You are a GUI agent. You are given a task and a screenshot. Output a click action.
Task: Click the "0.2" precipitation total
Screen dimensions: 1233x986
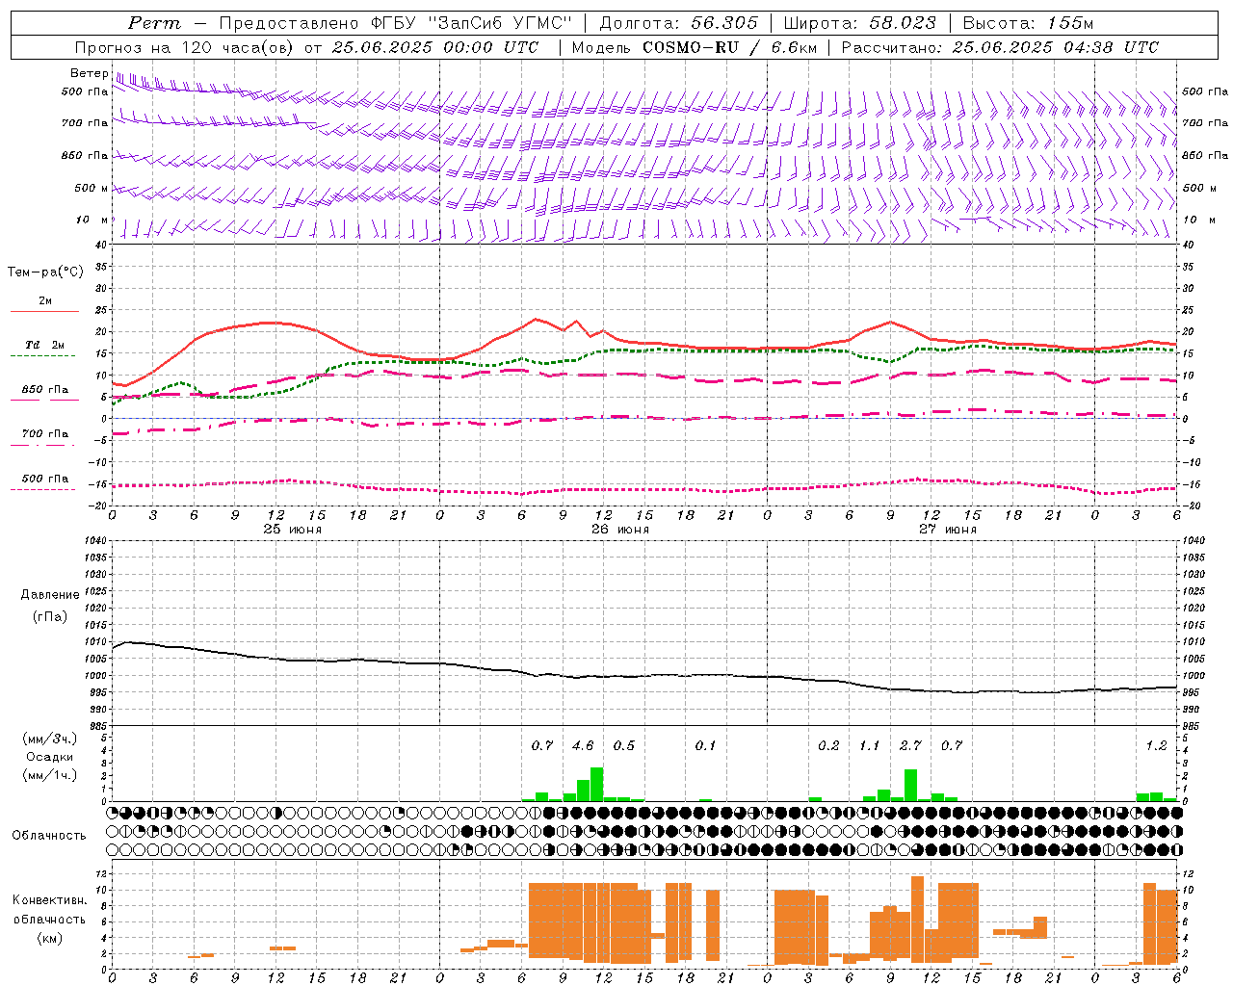click(x=828, y=745)
